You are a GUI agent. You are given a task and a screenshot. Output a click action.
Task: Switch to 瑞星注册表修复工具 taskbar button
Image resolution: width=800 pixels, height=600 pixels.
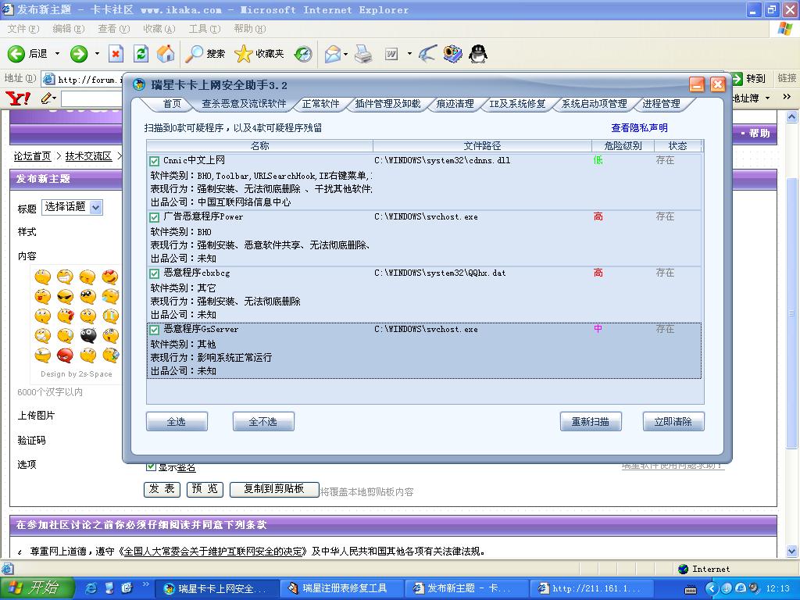(341, 589)
